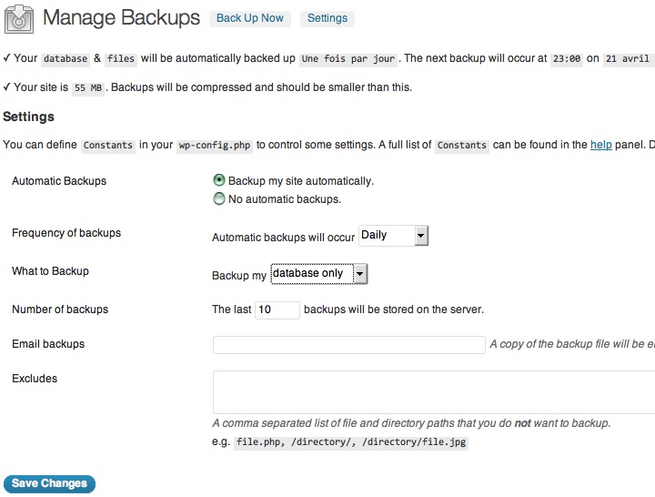Click the Manage Backups plugin icon
Viewport: 655px width, 497px height.
click(x=19, y=18)
